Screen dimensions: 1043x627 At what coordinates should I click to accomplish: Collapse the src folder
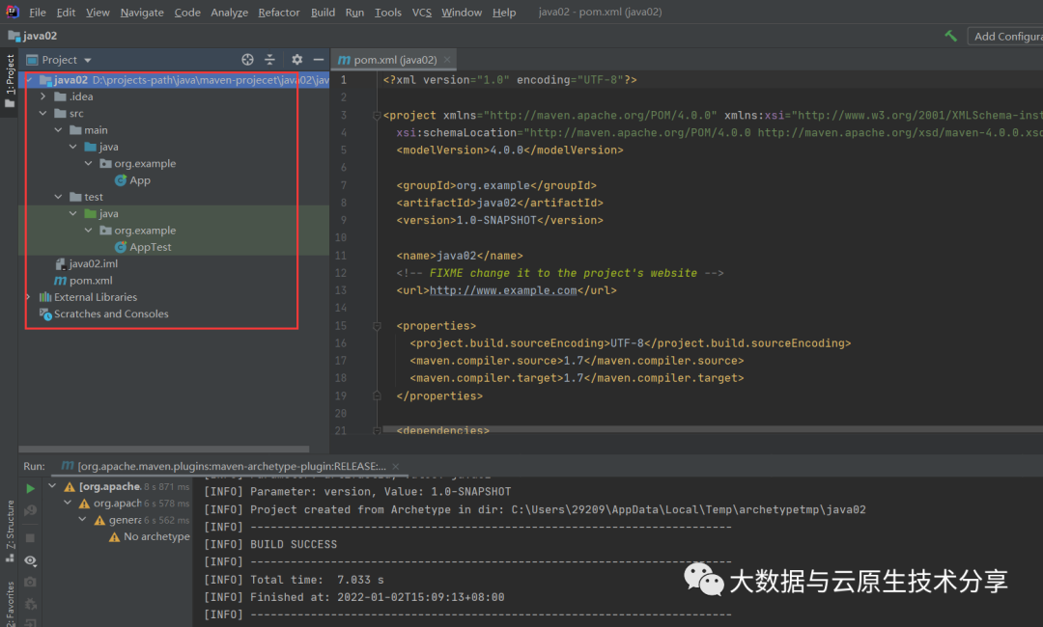[43, 114]
